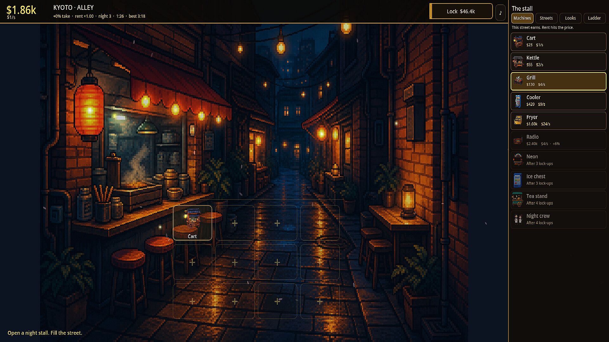Viewport: 609px width, 342px height.
Task: Click the Ice chest locked entry
Action: (x=558, y=180)
